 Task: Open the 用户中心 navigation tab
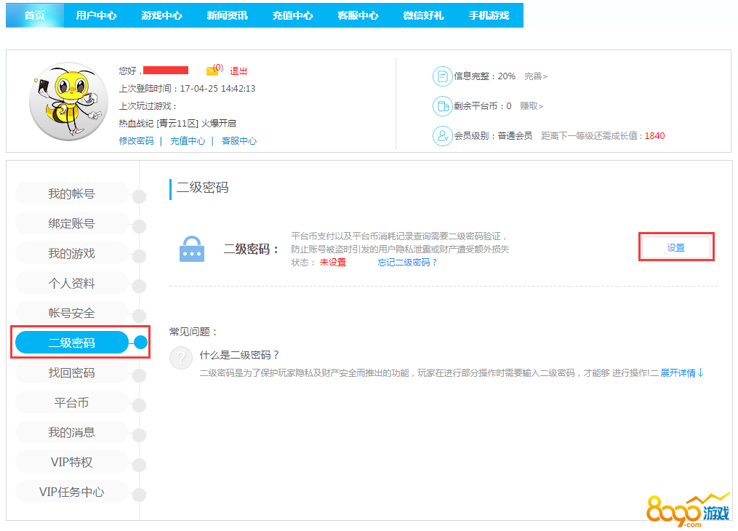96,15
